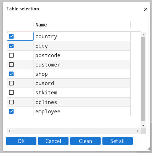Dismiss dialog with Cancel button
The image size is (152, 153).
click(53, 141)
